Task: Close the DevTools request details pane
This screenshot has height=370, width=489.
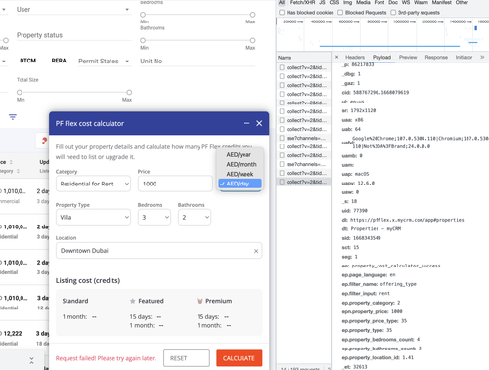Action: 337,57
